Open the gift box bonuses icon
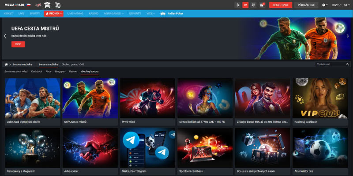 point(262,5)
